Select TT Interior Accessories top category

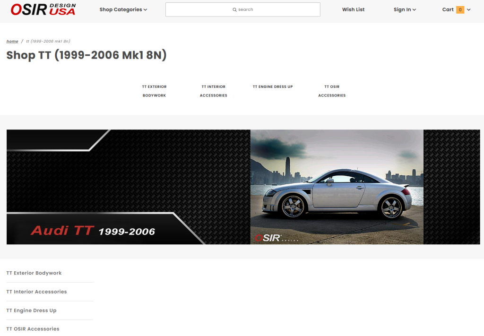click(213, 91)
